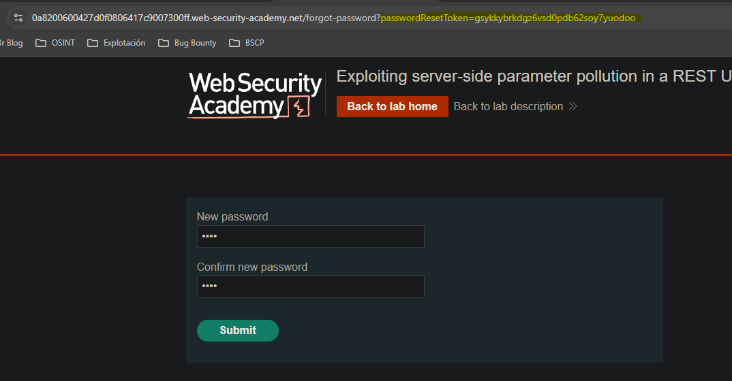
Task: Click the lightning bolt icon in the logo
Action: tap(299, 107)
